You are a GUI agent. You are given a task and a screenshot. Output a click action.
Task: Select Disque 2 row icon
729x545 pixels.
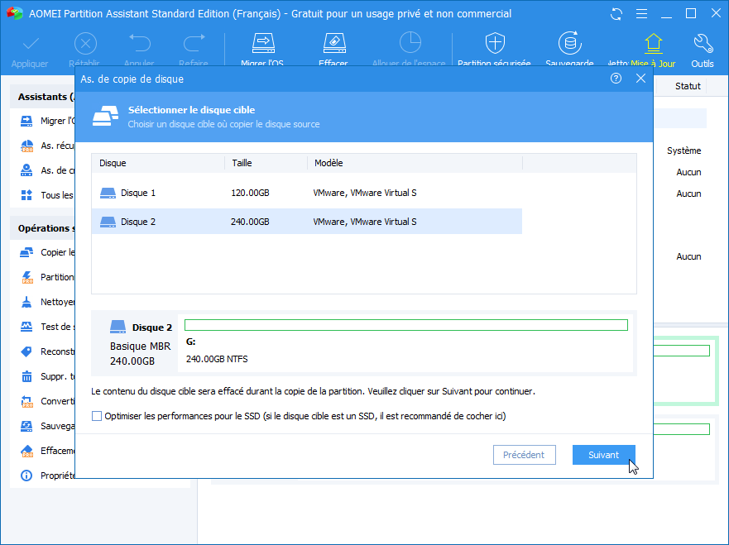pyautogui.click(x=108, y=222)
